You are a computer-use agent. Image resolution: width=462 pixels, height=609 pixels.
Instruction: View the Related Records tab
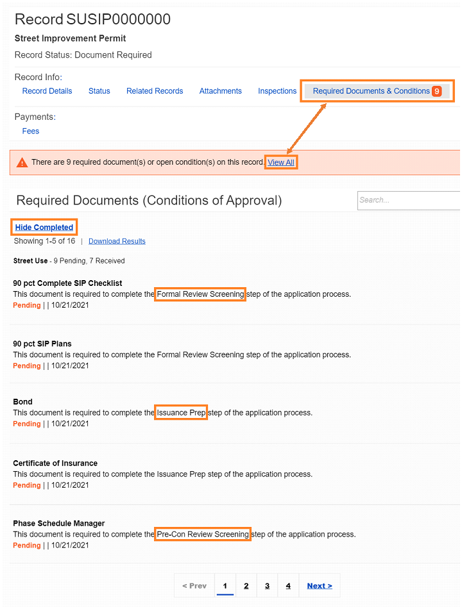click(155, 90)
